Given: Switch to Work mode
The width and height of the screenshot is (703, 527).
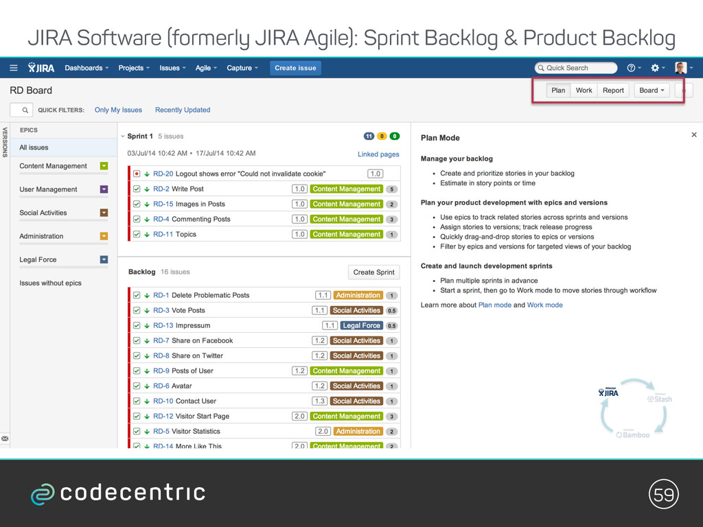Looking at the screenshot, I should pos(584,91).
